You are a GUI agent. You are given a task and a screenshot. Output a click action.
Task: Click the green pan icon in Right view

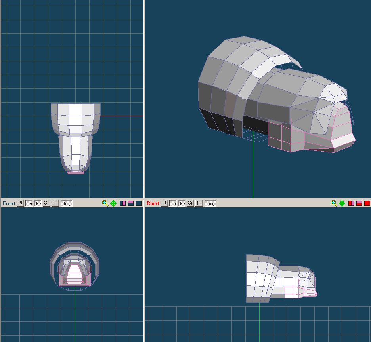pyautogui.click(x=342, y=203)
